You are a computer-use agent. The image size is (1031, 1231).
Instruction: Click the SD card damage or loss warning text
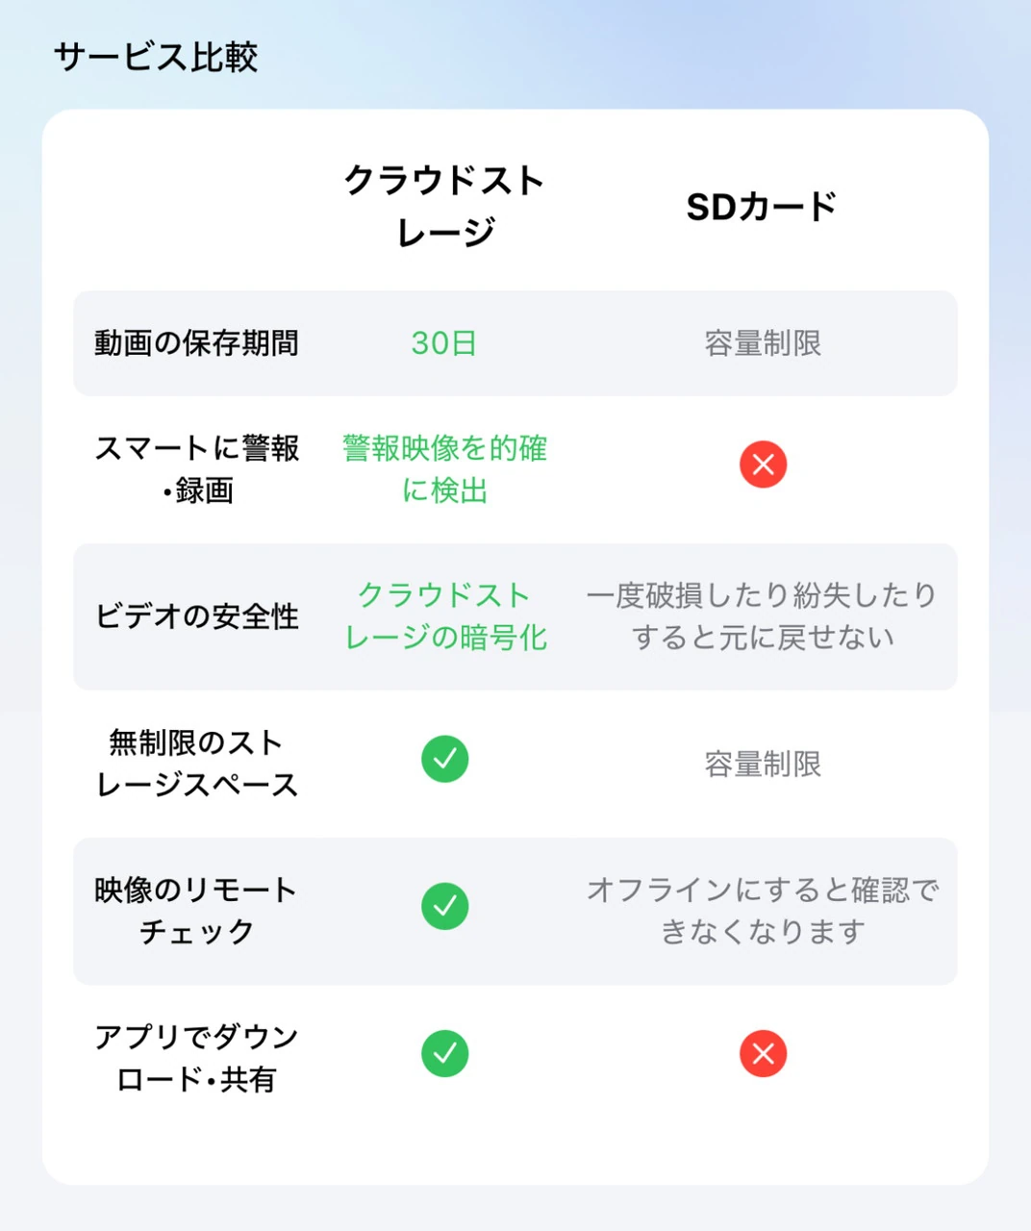tap(763, 616)
